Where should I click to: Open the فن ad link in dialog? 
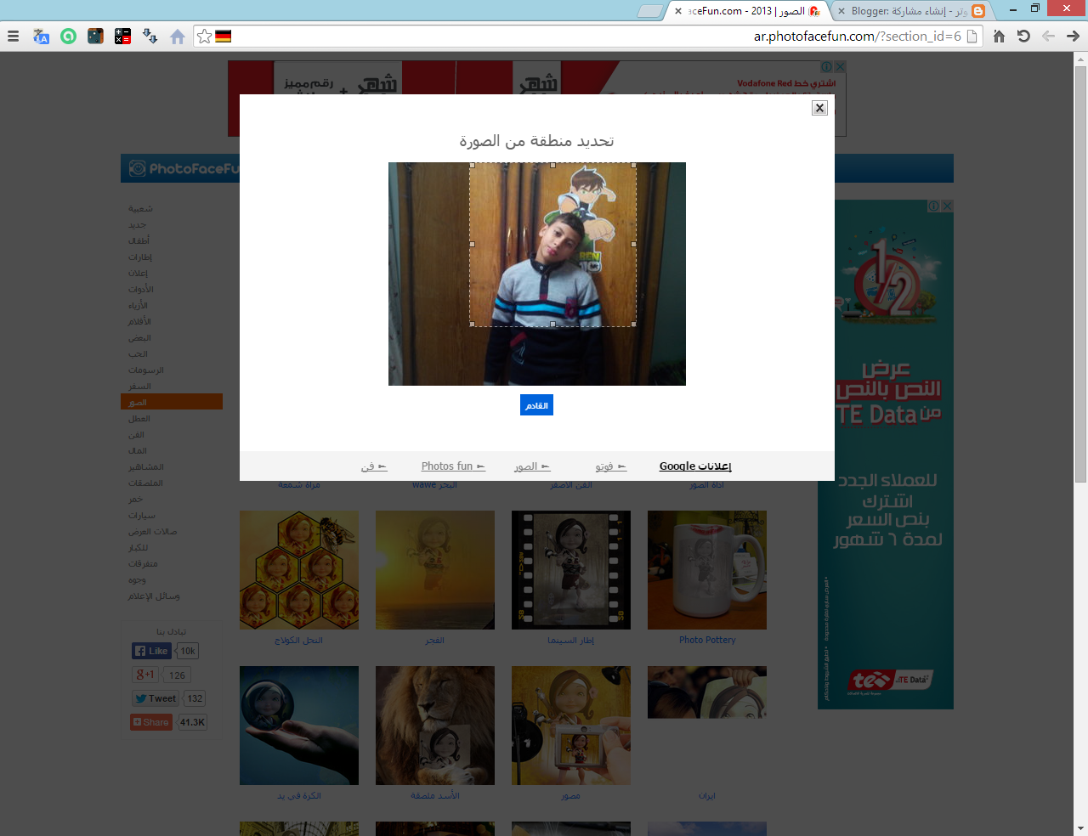pos(374,466)
